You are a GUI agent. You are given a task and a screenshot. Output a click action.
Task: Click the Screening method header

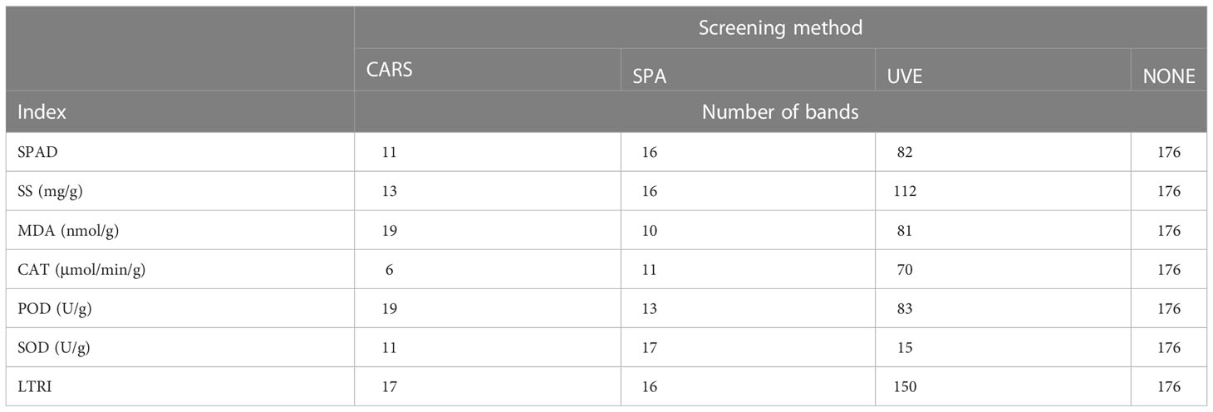pos(779,27)
